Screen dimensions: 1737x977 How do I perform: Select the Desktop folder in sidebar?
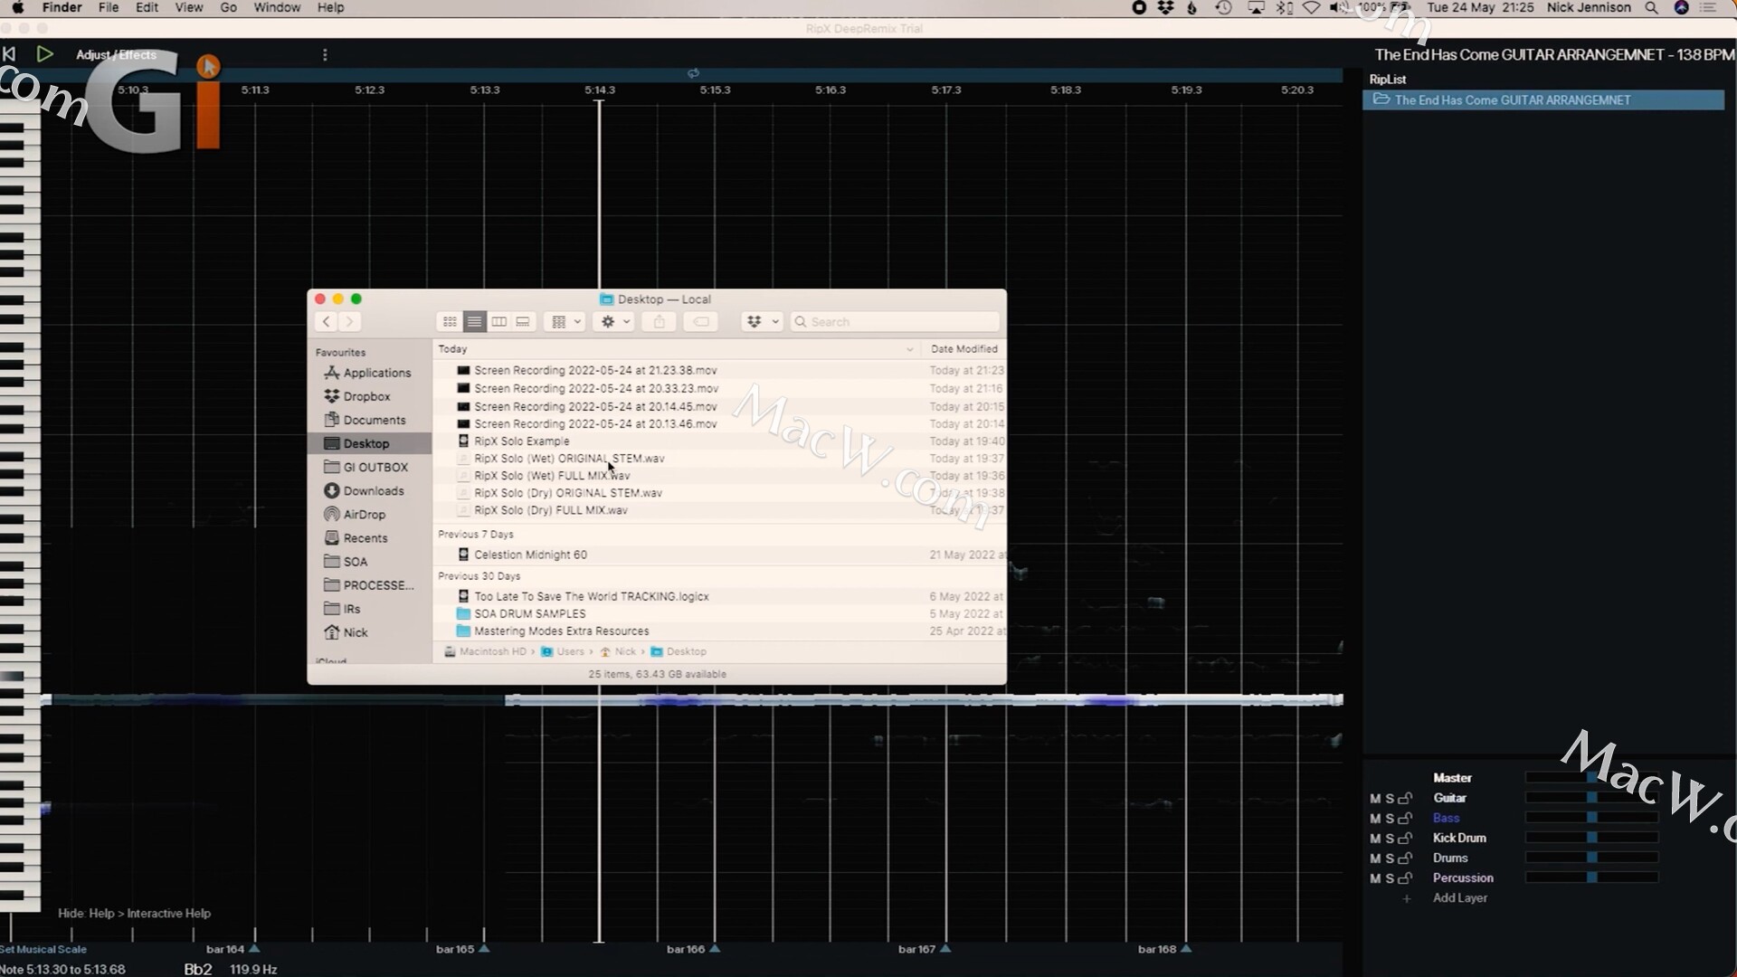tap(366, 442)
